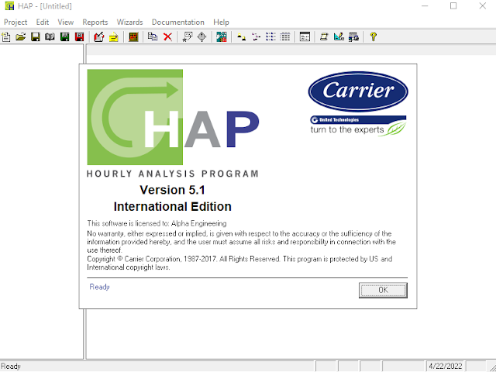Click the equipment table toolbar icon
496x372 pixels.
click(353, 37)
